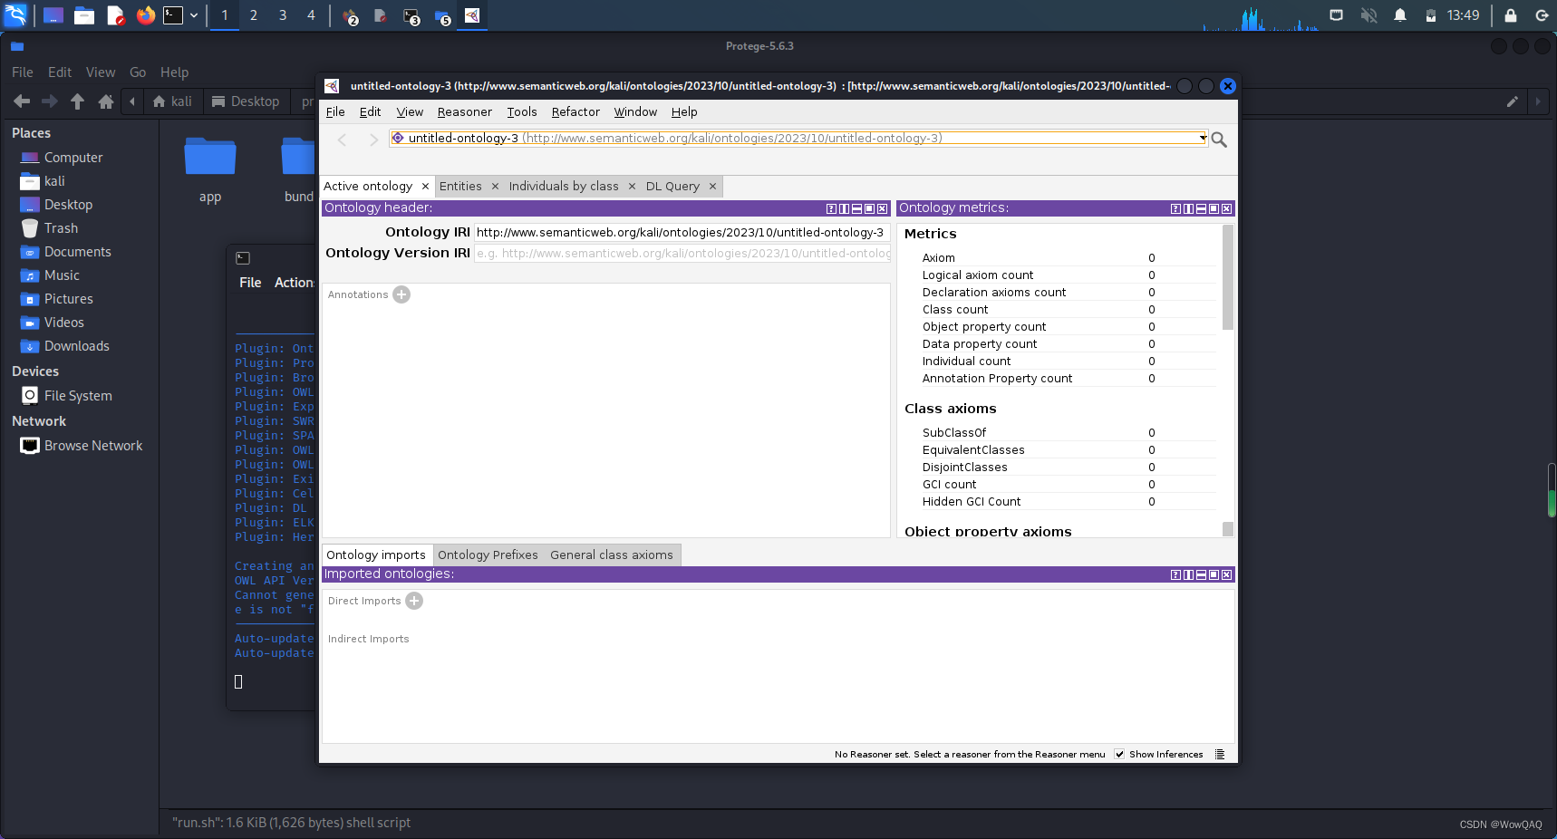Open the Reasoner menu
Viewport: 1557px width, 839px height.
point(464,112)
